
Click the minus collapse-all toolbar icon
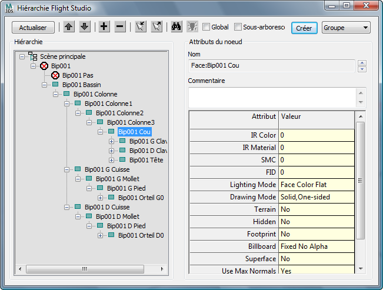tap(120, 26)
